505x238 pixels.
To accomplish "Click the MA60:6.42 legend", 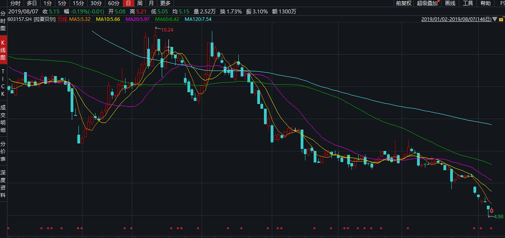I will click(167, 19).
